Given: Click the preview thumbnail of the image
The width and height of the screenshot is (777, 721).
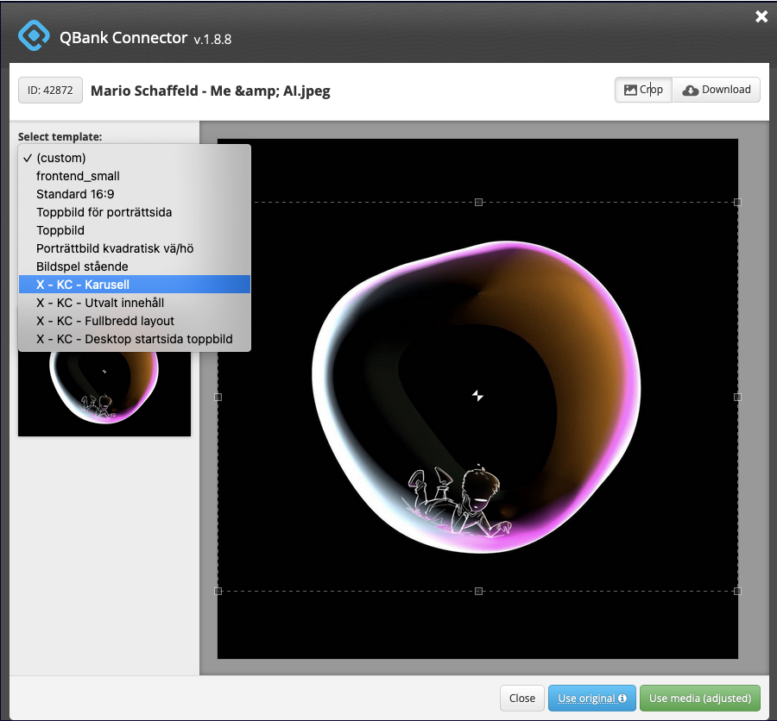Looking at the screenshot, I should click(104, 393).
